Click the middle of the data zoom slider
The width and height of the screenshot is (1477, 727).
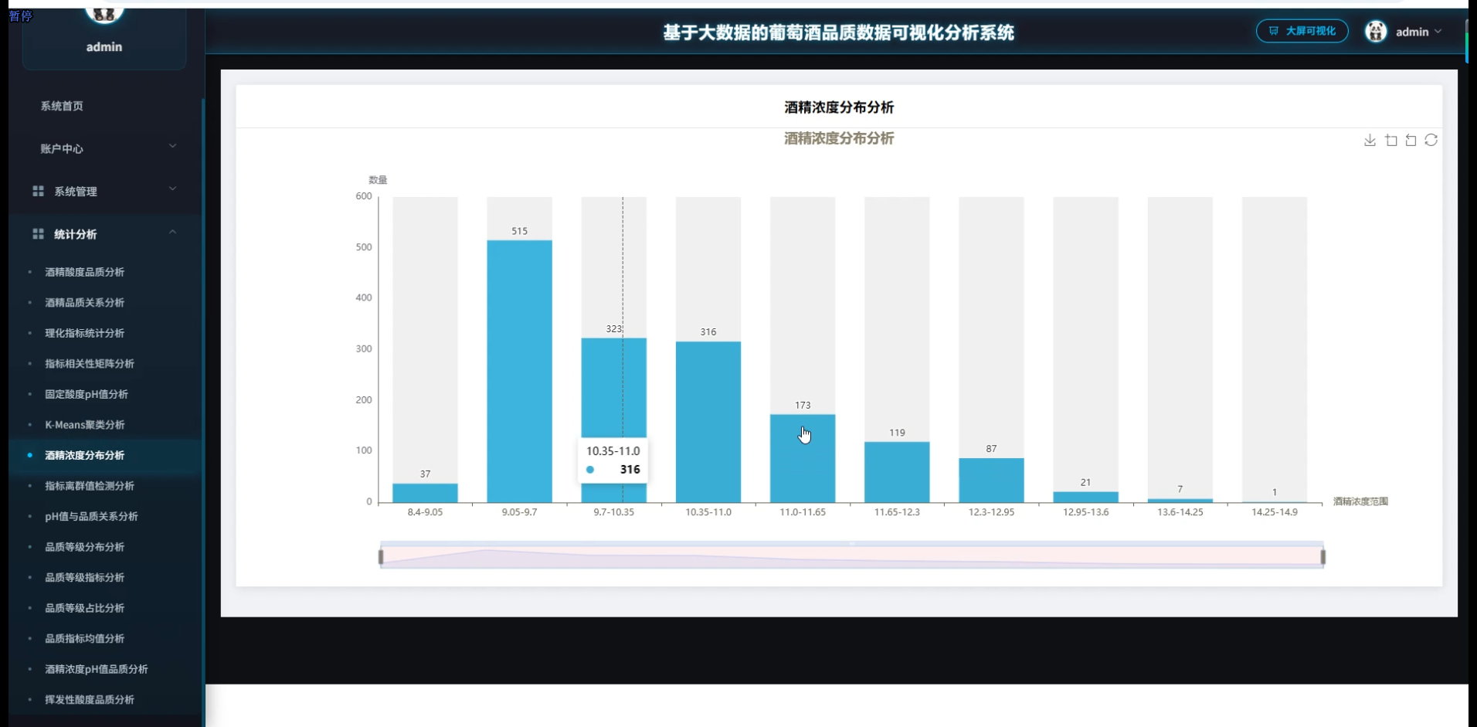pyautogui.click(x=852, y=556)
